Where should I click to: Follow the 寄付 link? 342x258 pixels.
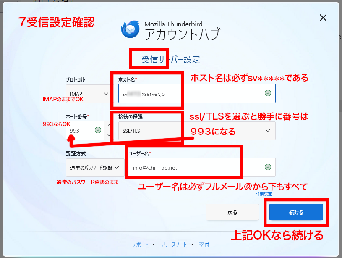(x=204, y=245)
